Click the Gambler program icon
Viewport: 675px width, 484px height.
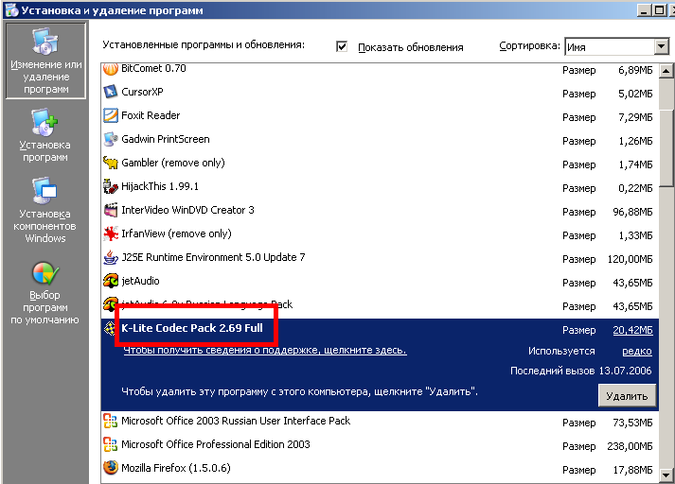111,163
